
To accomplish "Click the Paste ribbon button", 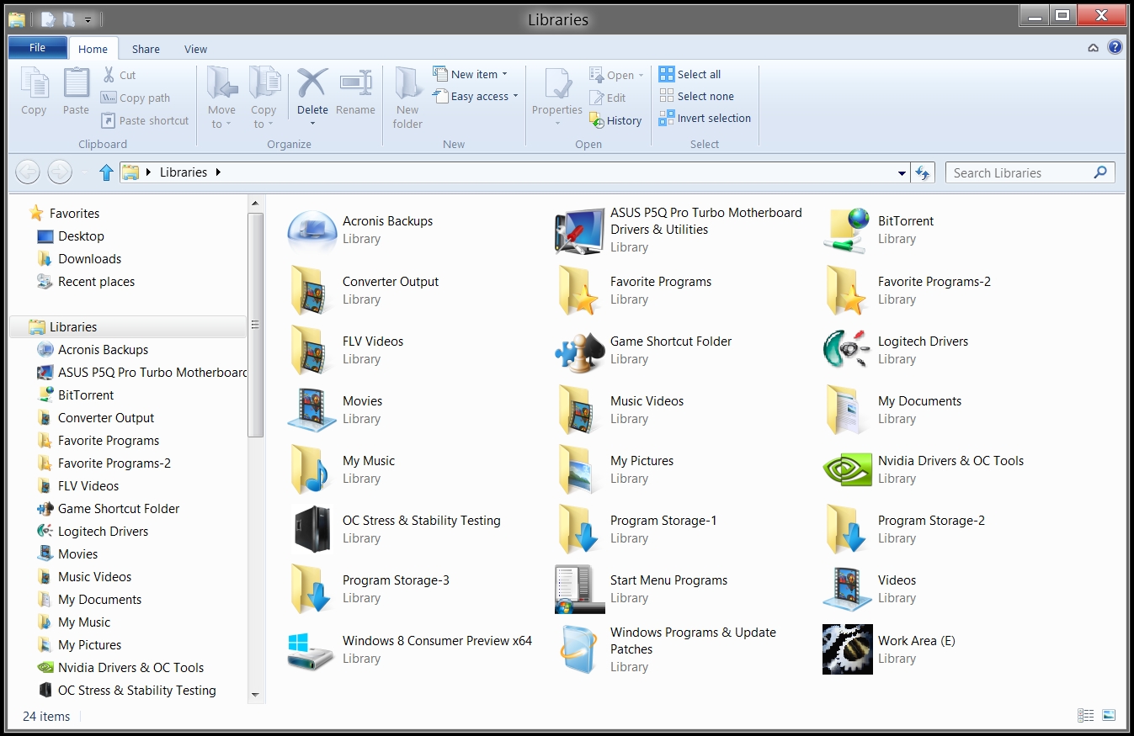I will pos(76,92).
